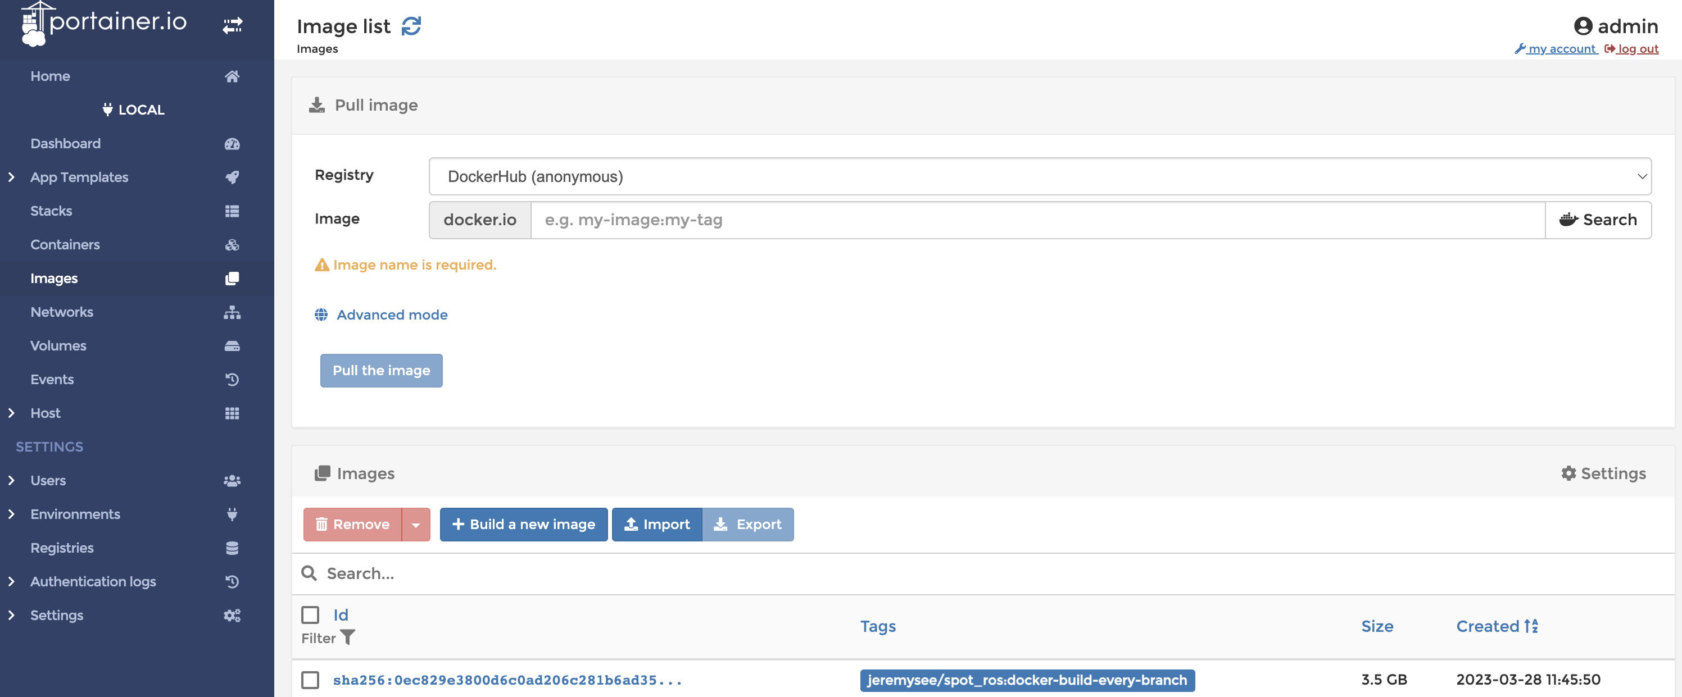Image resolution: width=1682 pixels, height=697 pixels.
Task: Expand the Environments section
Action: [11, 513]
